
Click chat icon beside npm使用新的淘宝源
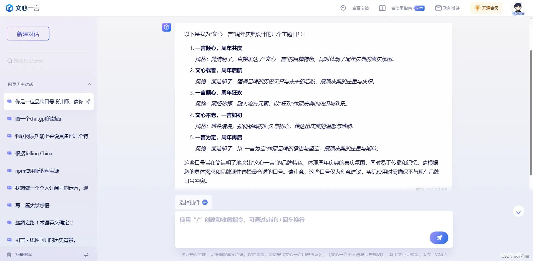(9, 171)
